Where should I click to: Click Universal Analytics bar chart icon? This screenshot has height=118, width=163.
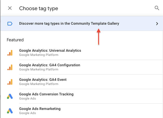[10, 53]
